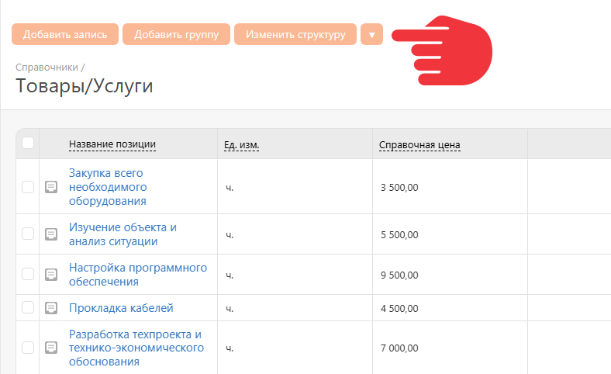Select the price cell '7 000,00'
The width and height of the screenshot is (611, 374).
pos(399,348)
